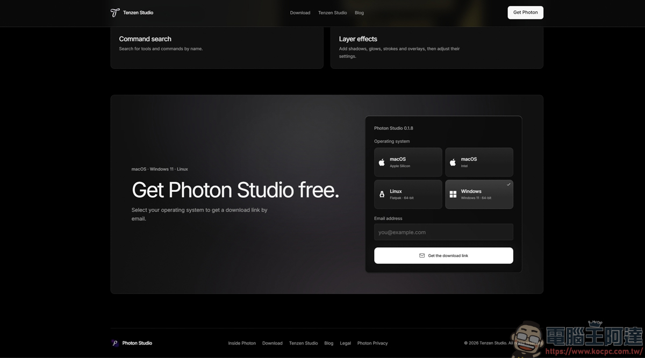Click the 'Email address' label
Screen dimensions: 645x358
click(x=388, y=218)
